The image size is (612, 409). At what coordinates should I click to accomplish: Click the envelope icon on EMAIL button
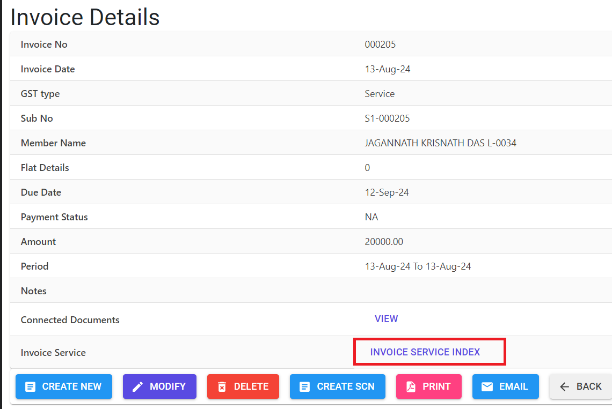click(x=487, y=386)
